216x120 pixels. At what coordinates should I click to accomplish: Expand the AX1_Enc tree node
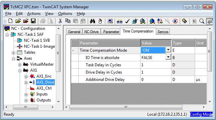coord(26,77)
